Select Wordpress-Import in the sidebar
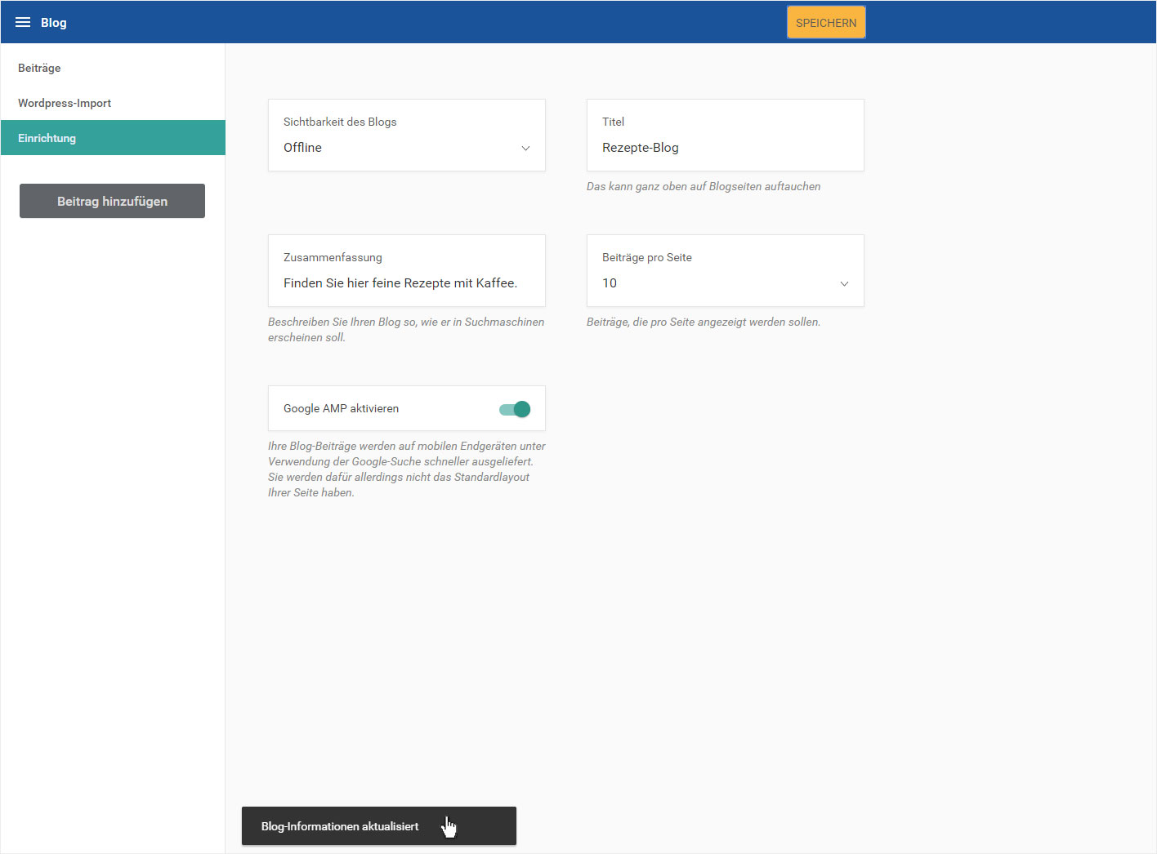Viewport: 1157px width, 854px height. click(113, 103)
